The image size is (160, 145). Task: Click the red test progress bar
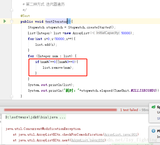click(x=60, y=110)
